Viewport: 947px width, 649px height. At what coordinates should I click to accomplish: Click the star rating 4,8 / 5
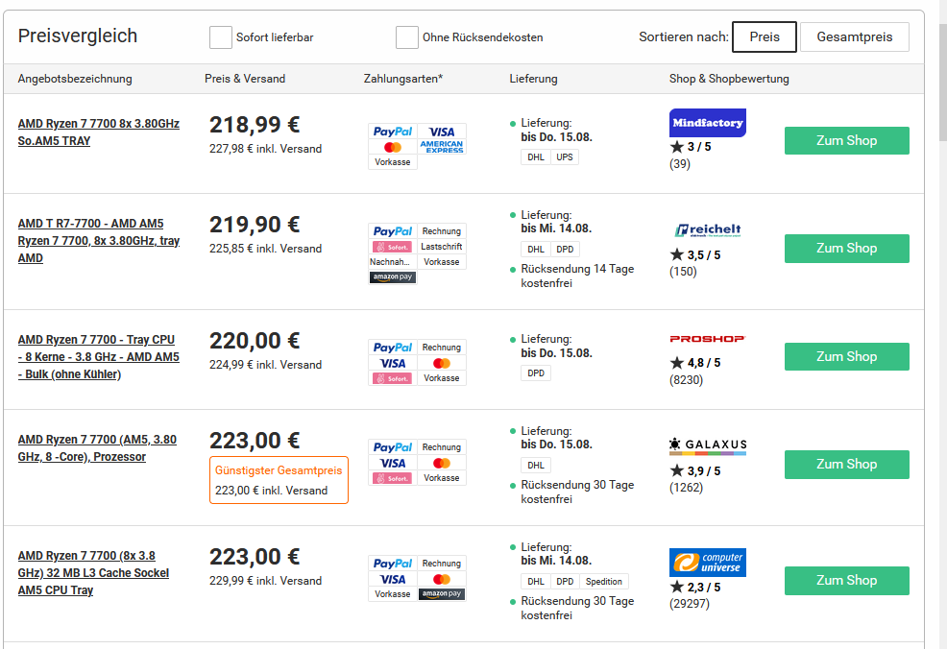click(695, 363)
